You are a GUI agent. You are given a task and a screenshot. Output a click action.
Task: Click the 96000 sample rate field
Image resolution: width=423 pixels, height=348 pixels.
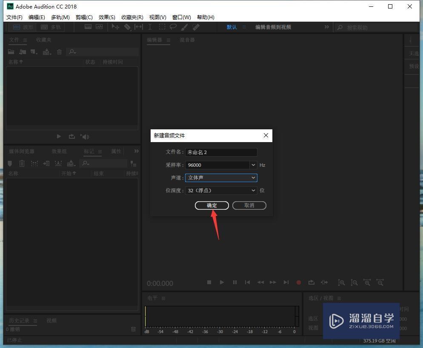[217, 165]
